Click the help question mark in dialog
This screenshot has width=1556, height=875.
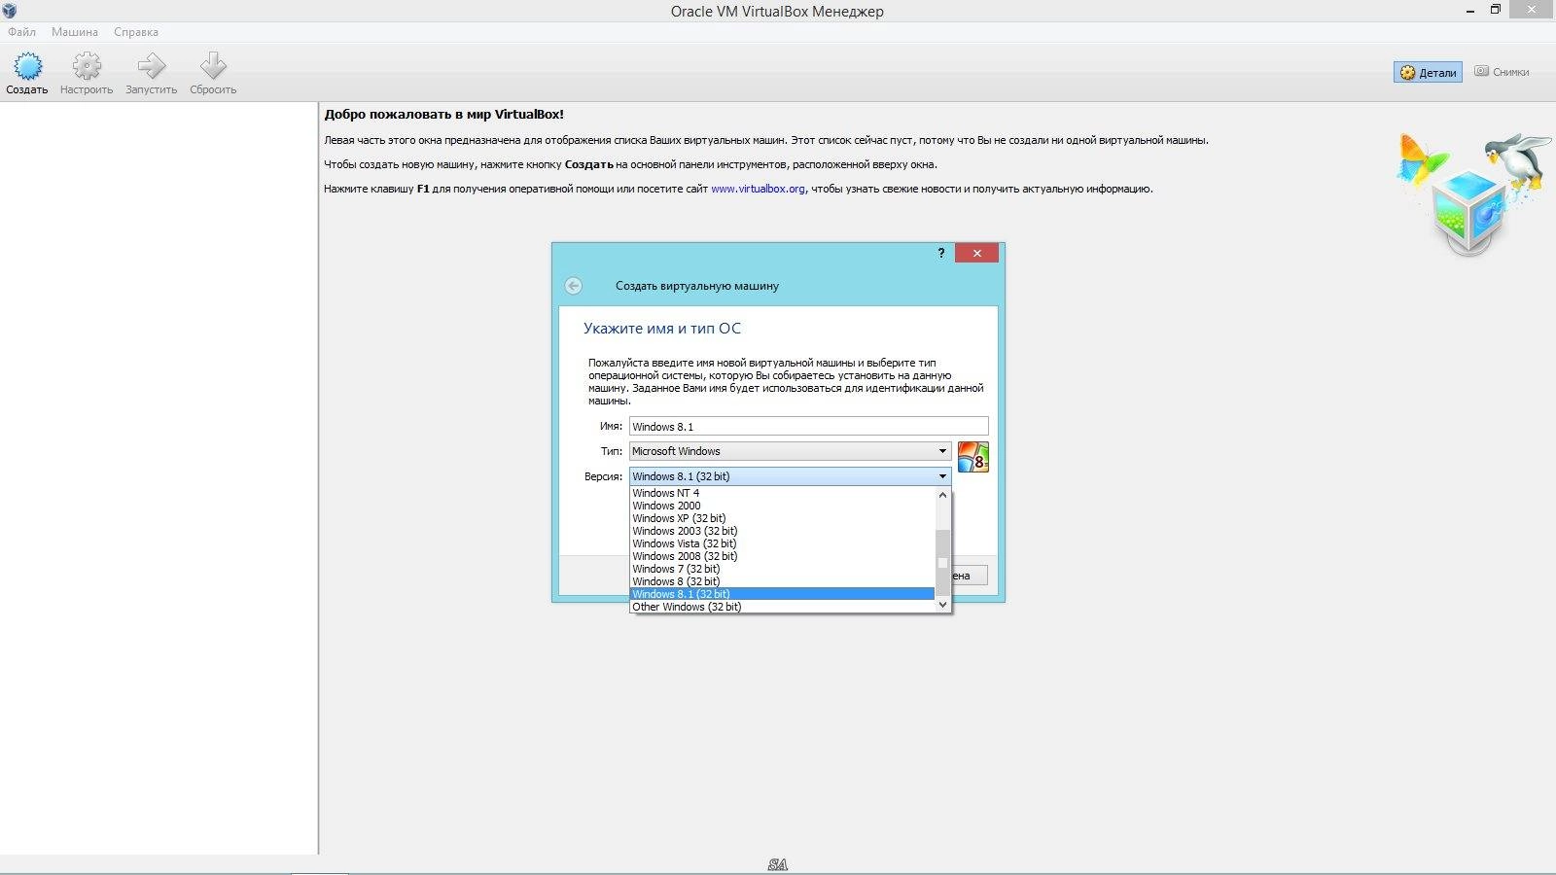point(940,253)
